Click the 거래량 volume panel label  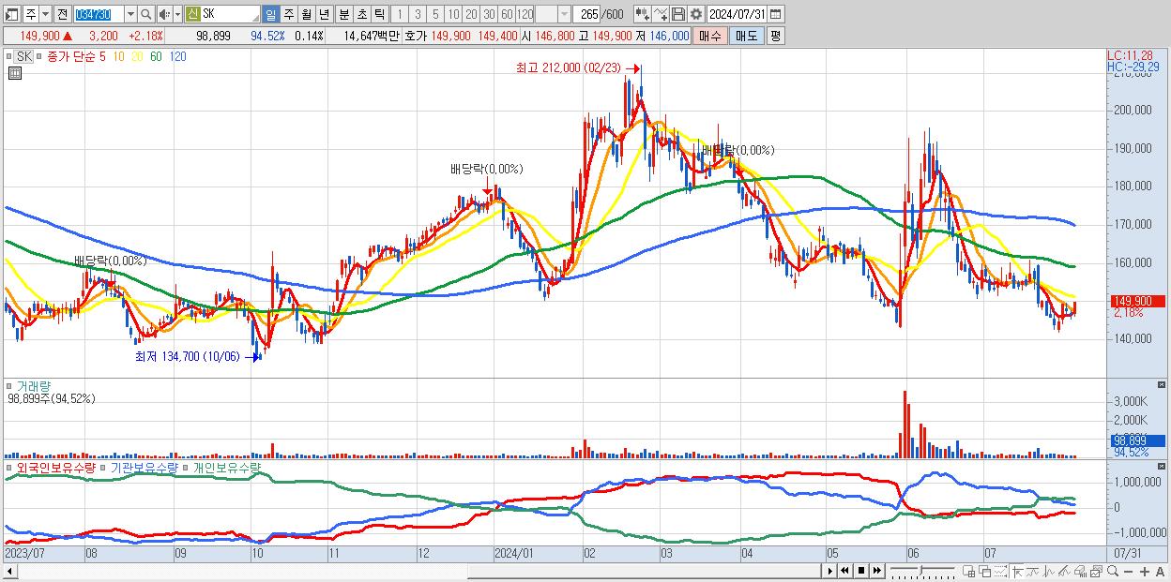35,386
